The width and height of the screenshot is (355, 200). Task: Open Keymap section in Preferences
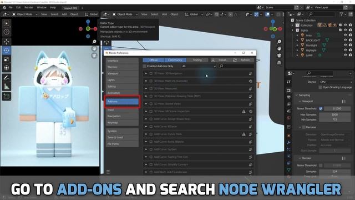[x=122, y=123]
